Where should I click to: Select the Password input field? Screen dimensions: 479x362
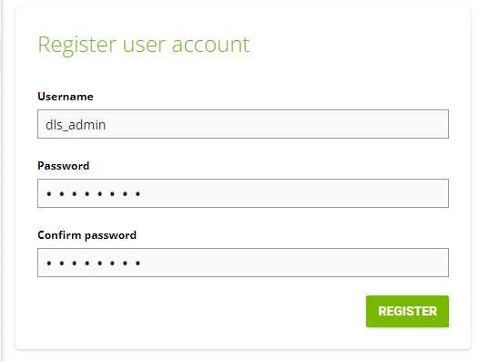(243, 193)
